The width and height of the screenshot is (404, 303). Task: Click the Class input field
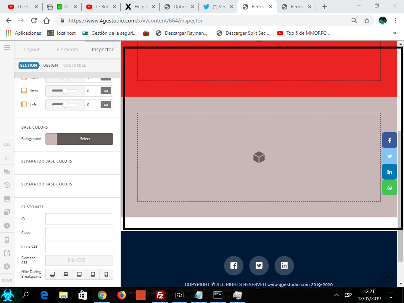point(79,233)
